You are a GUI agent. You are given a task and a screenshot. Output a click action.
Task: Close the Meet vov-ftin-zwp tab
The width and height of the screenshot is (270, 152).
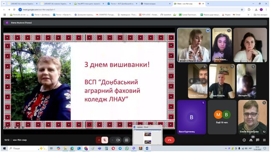tap(203, 3)
